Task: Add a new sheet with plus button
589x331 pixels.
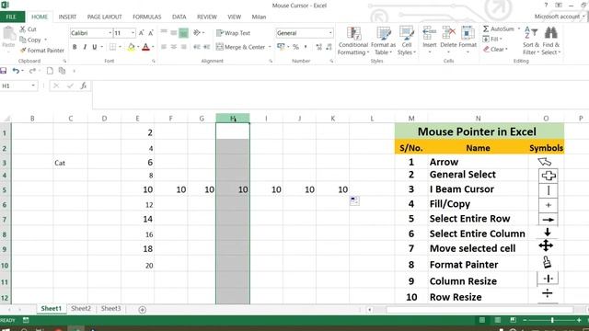Action: (142, 310)
